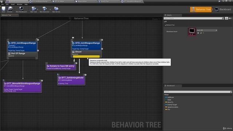Select the SelfActor blackboard key

(x=170, y=98)
